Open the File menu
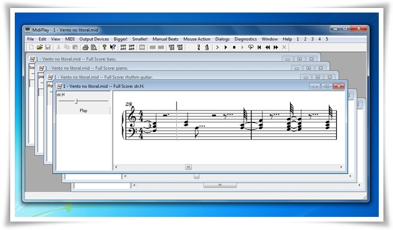 (30, 39)
